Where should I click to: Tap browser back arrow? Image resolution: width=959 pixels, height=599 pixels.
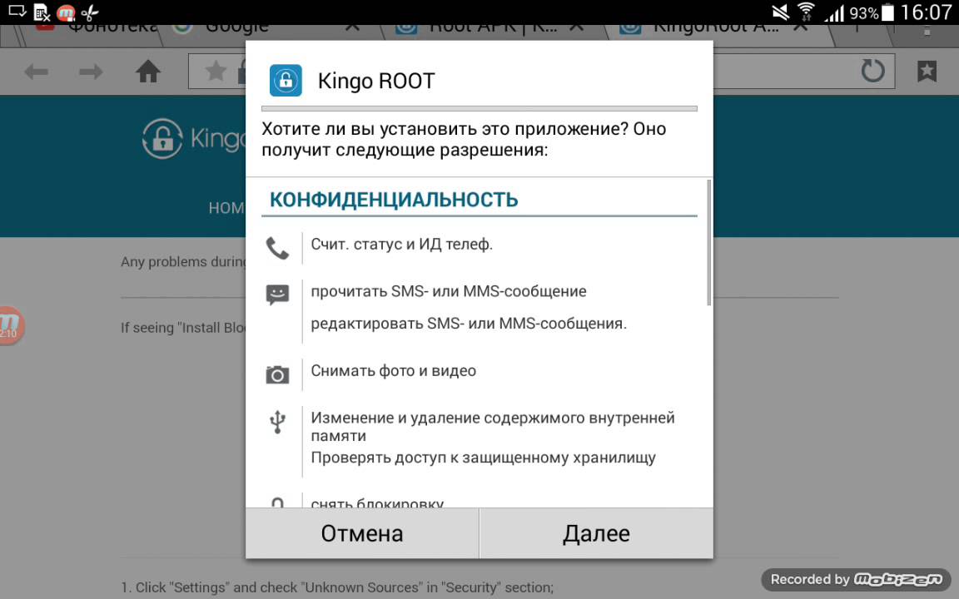pyautogui.click(x=36, y=72)
